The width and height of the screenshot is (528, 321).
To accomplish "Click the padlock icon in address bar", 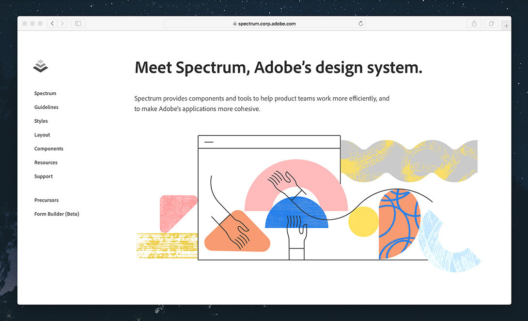I will click(235, 24).
